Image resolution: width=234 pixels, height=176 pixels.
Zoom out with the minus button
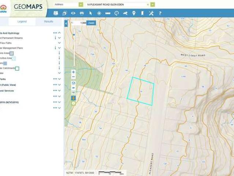click(73, 77)
